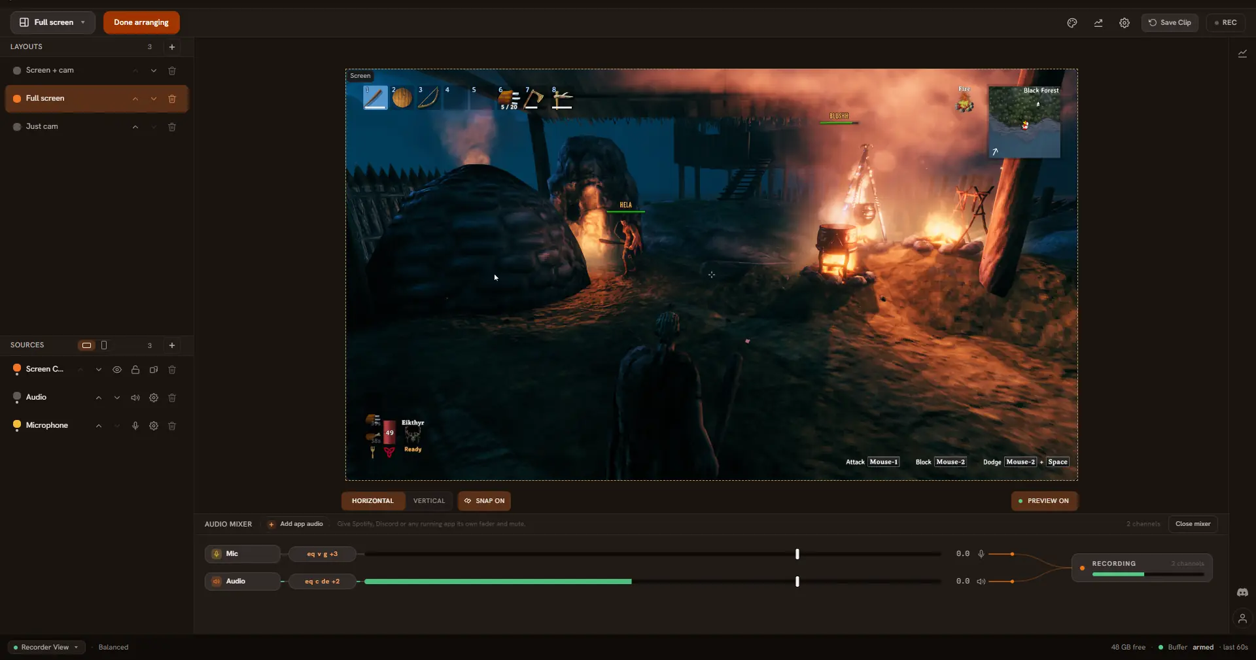Add a new source with plus icon
The image size is (1256, 660).
[x=172, y=345]
